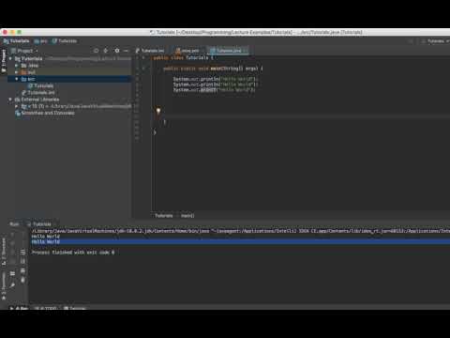
Task: Select Scratches and Consoles in the Project tree
Action: click(45, 113)
